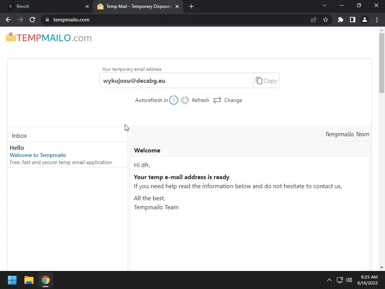Share this page icon
Screen dimensions: 385x289
coord(314,20)
